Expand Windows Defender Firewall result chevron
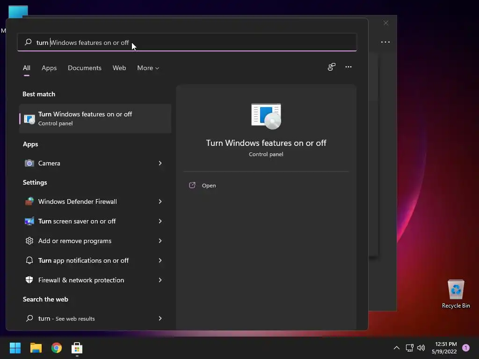This screenshot has height=359, width=479. (160, 201)
